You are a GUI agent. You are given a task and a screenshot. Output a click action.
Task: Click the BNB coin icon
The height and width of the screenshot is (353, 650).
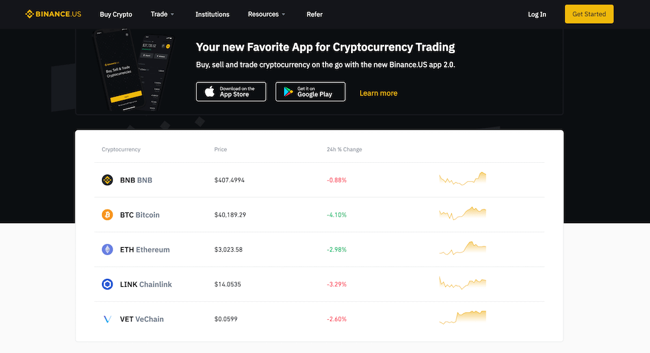pyautogui.click(x=107, y=180)
